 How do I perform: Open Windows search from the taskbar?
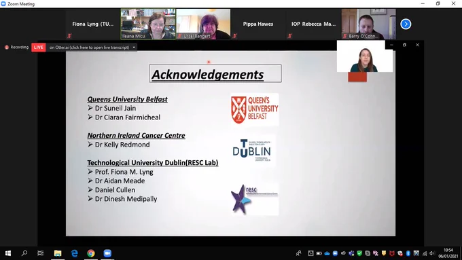pyautogui.click(x=24, y=253)
